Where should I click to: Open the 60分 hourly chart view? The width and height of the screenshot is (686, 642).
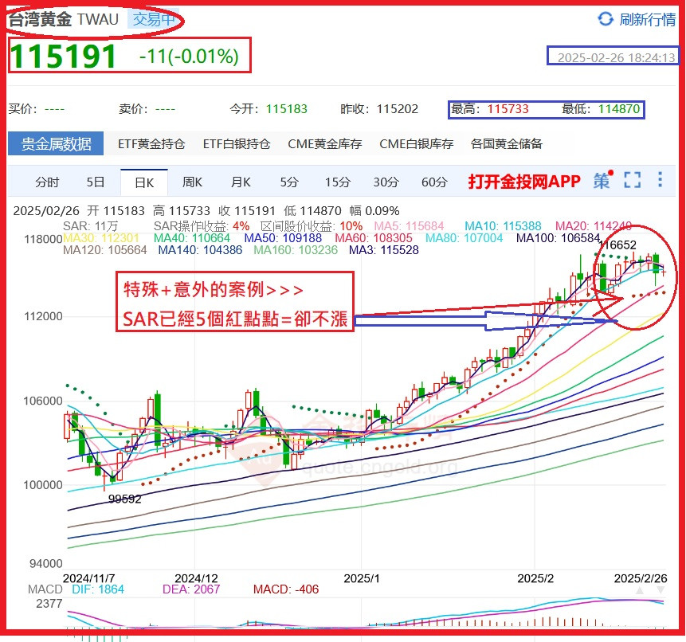tap(433, 182)
